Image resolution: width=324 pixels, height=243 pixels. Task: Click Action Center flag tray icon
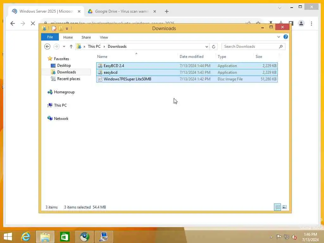click(x=279, y=237)
